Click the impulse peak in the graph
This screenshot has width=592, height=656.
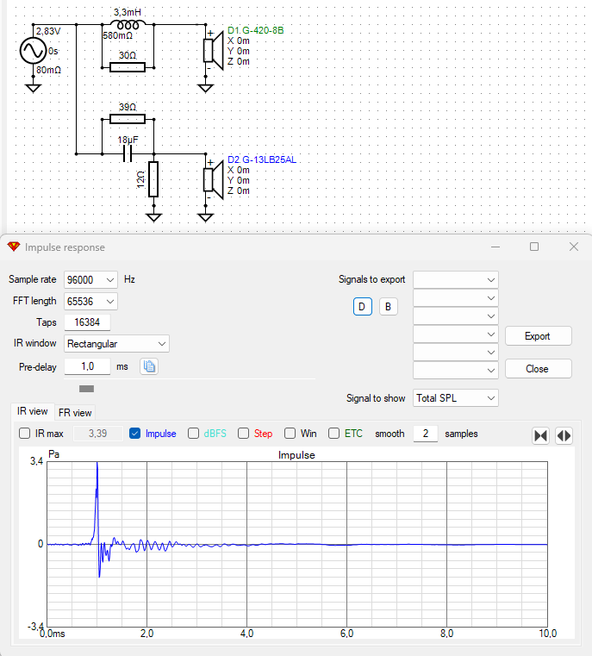[x=97, y=465]
